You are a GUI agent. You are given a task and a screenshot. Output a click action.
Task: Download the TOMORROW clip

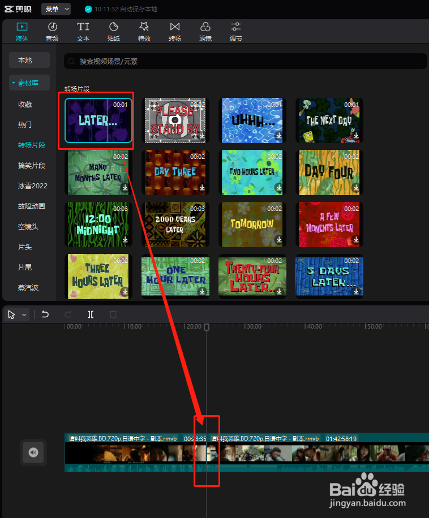click(279, 239)
